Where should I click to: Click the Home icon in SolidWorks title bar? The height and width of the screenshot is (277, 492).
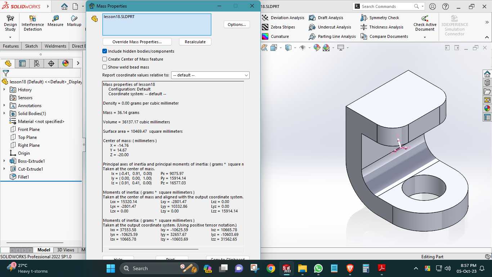pyautogui.click(x=64, y=6)
